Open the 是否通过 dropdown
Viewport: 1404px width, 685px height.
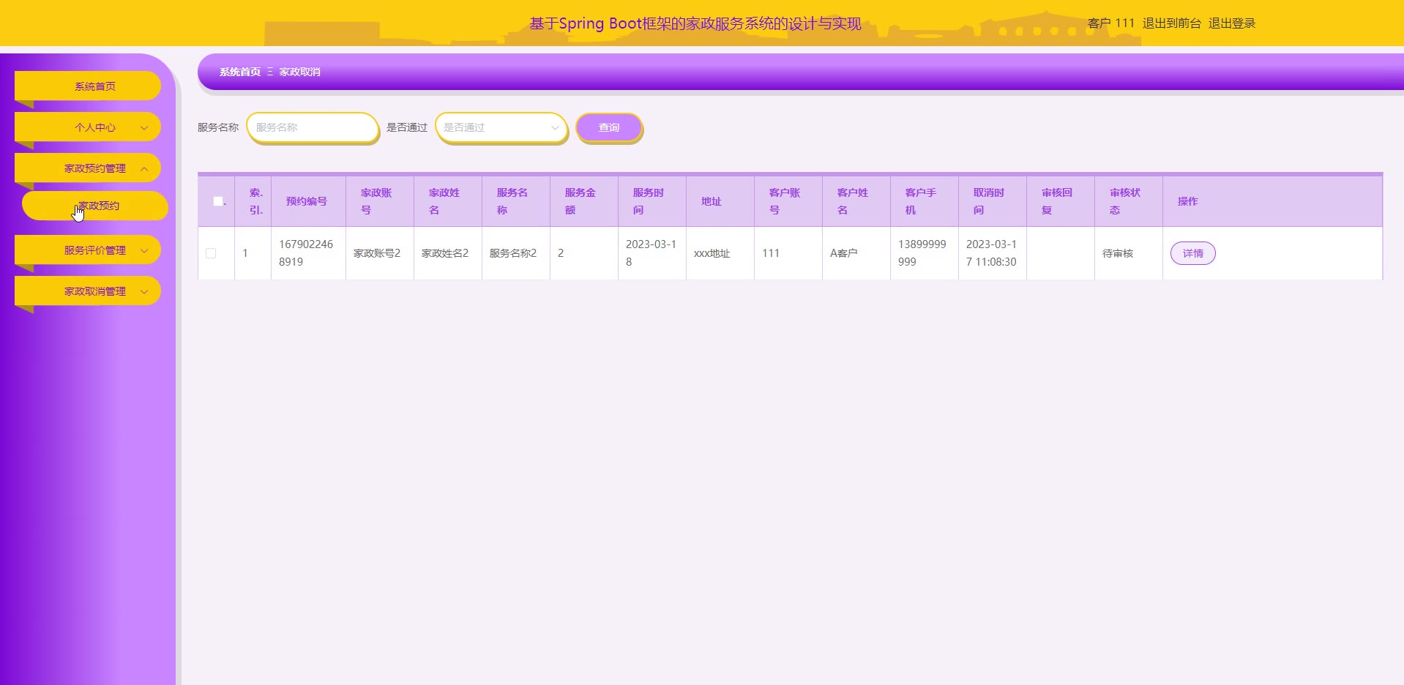point(501,127)
